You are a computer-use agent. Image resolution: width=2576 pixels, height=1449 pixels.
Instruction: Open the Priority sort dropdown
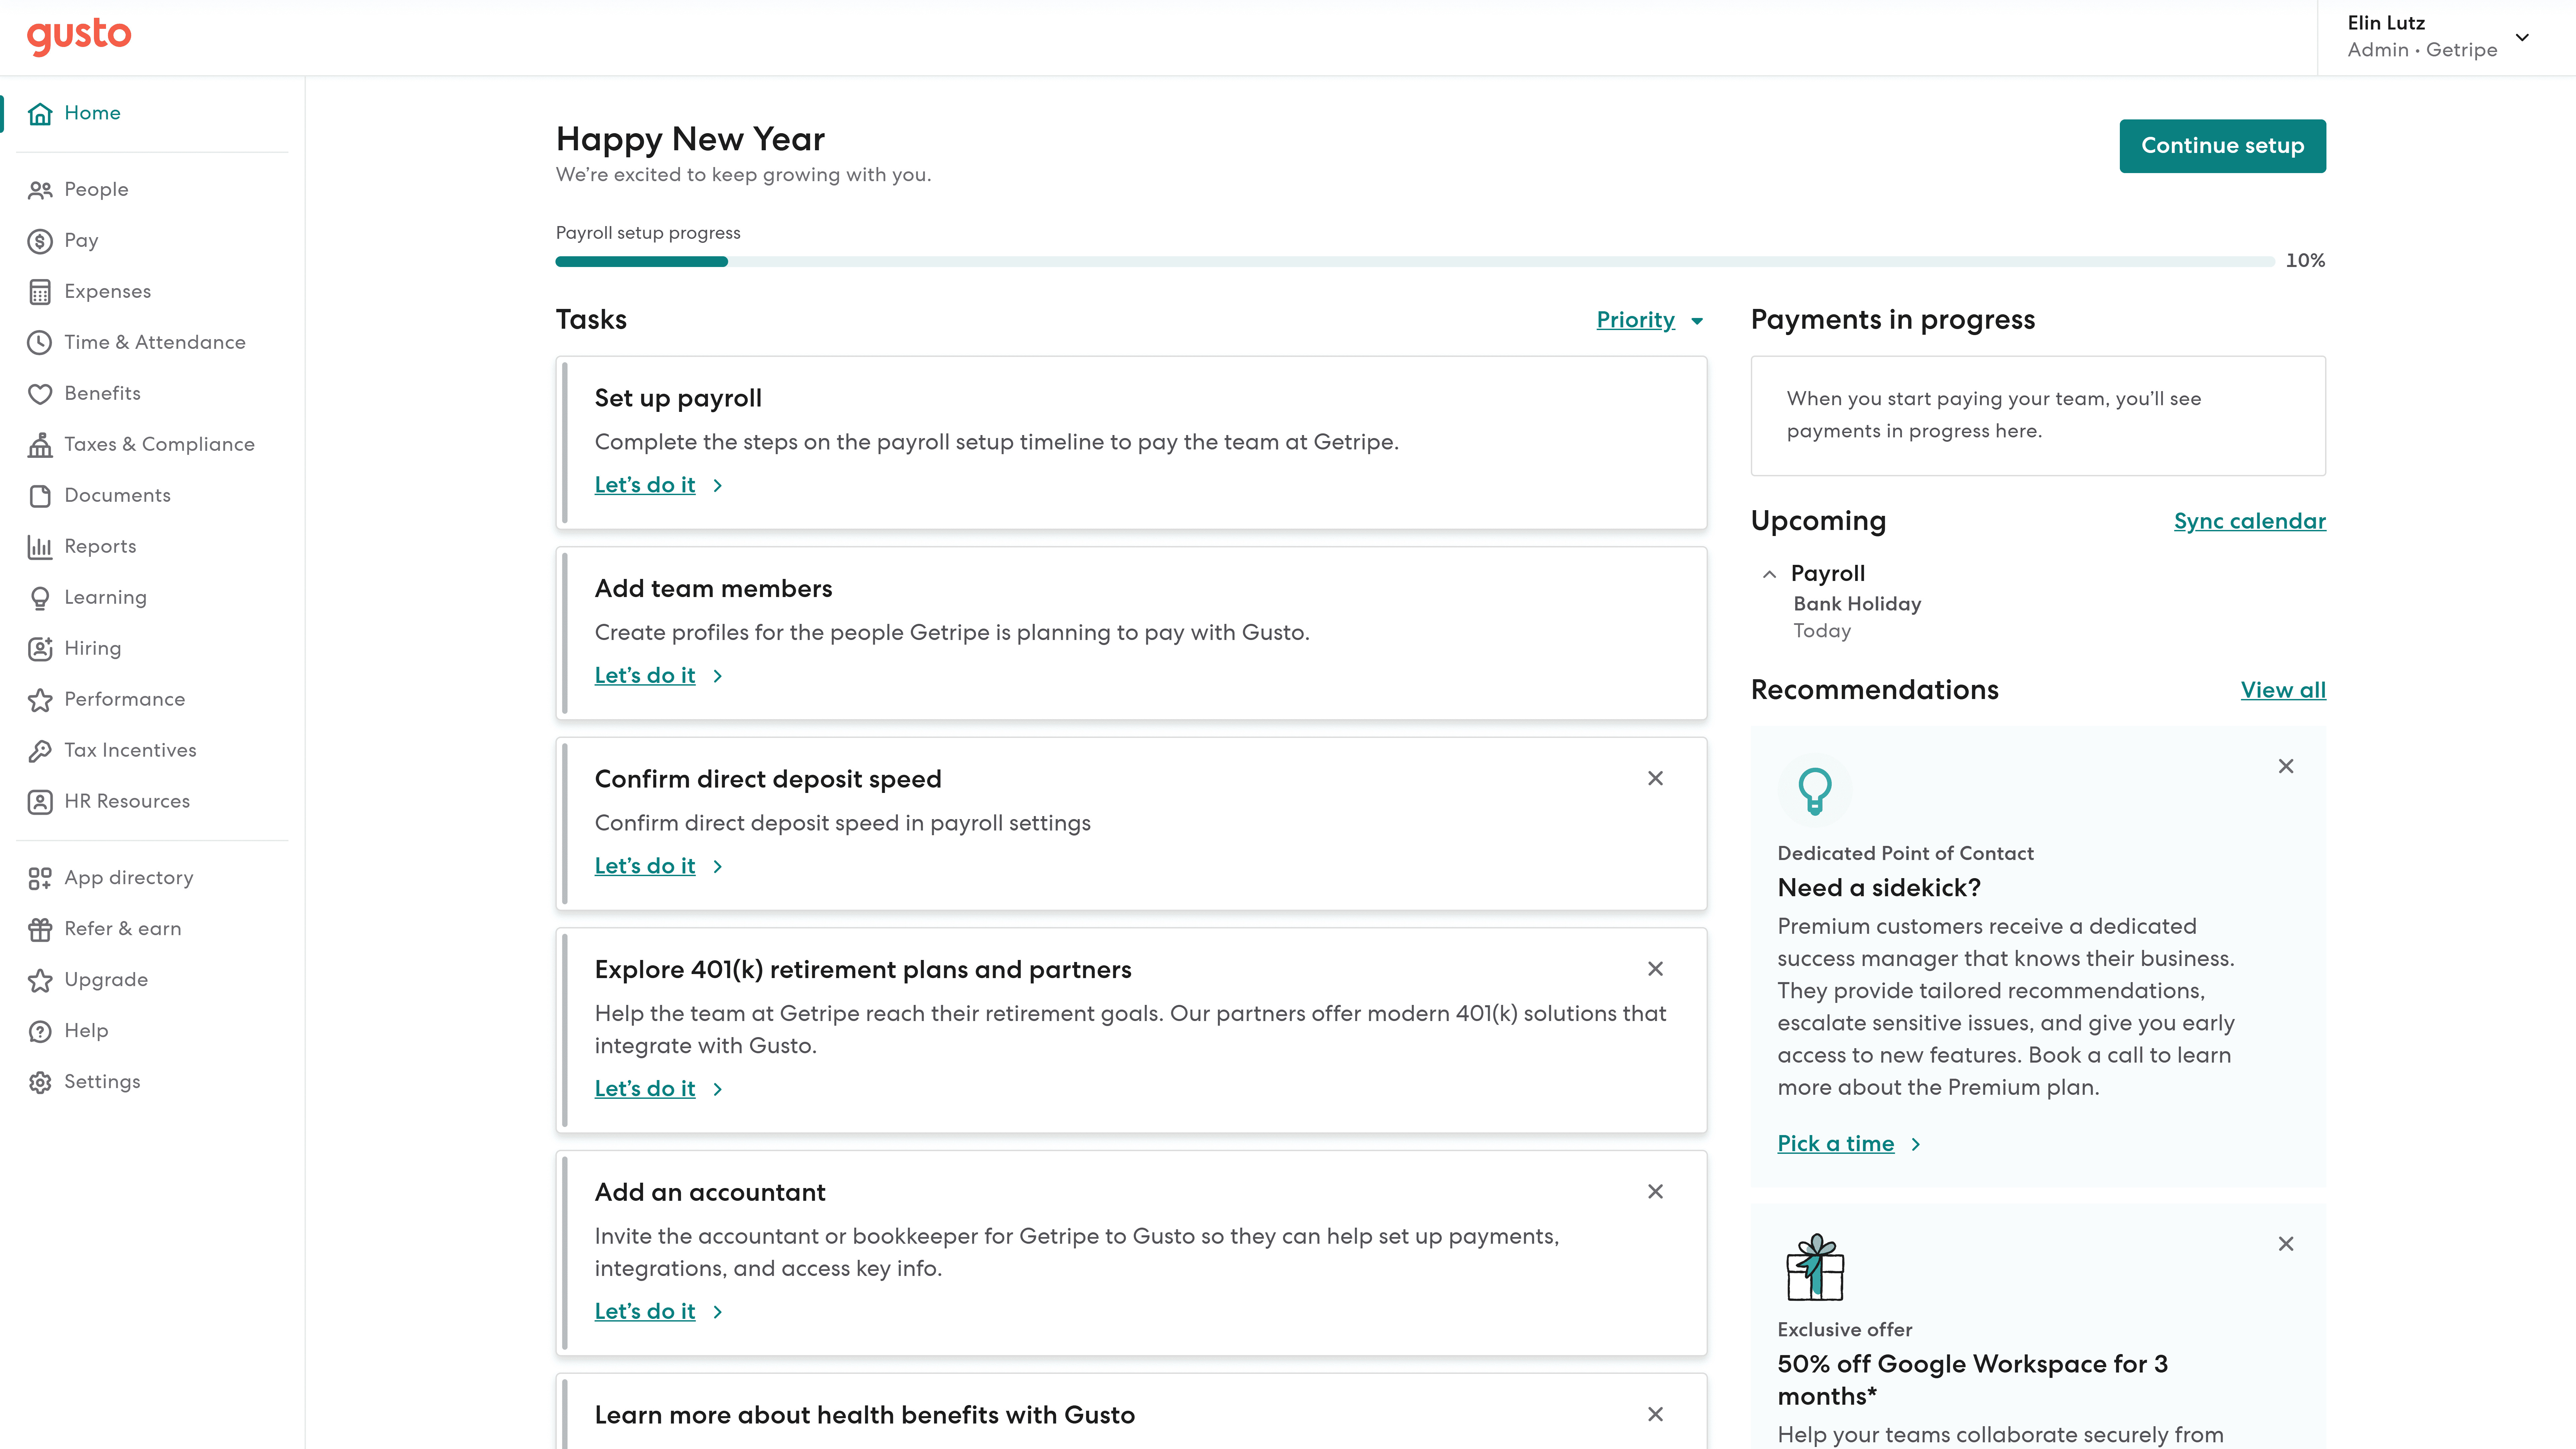click(x=1650, y=320)
